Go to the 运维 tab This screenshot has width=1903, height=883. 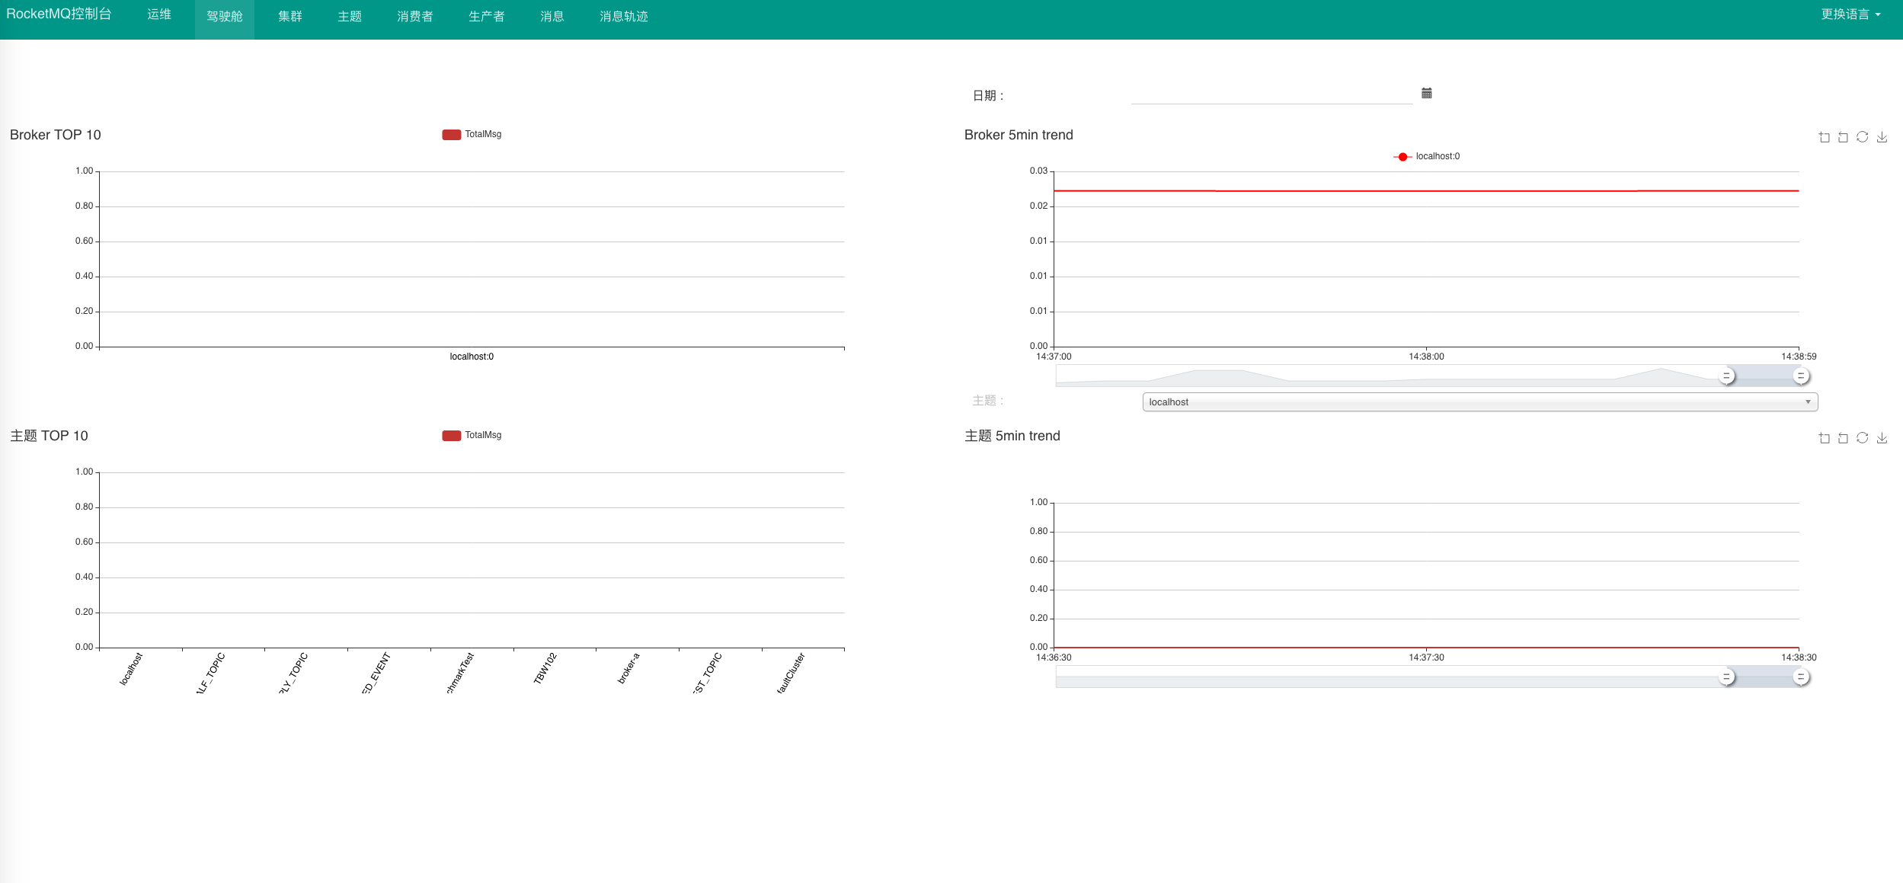coord(159,14)
